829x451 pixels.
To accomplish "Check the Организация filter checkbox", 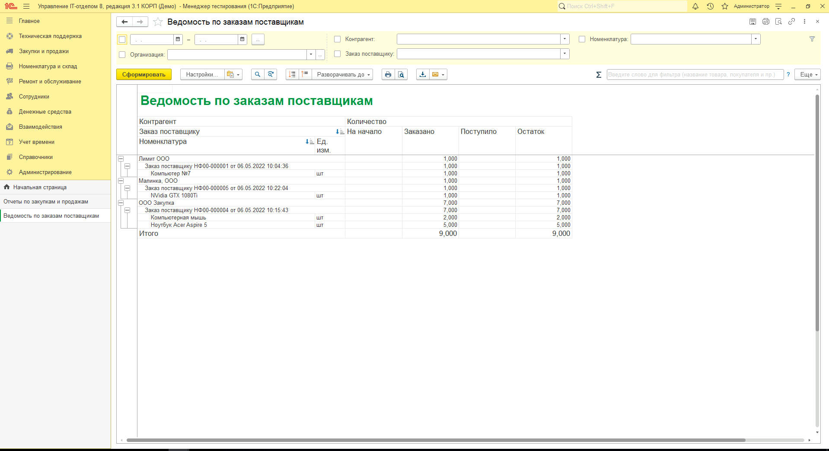I will point(122,55).
